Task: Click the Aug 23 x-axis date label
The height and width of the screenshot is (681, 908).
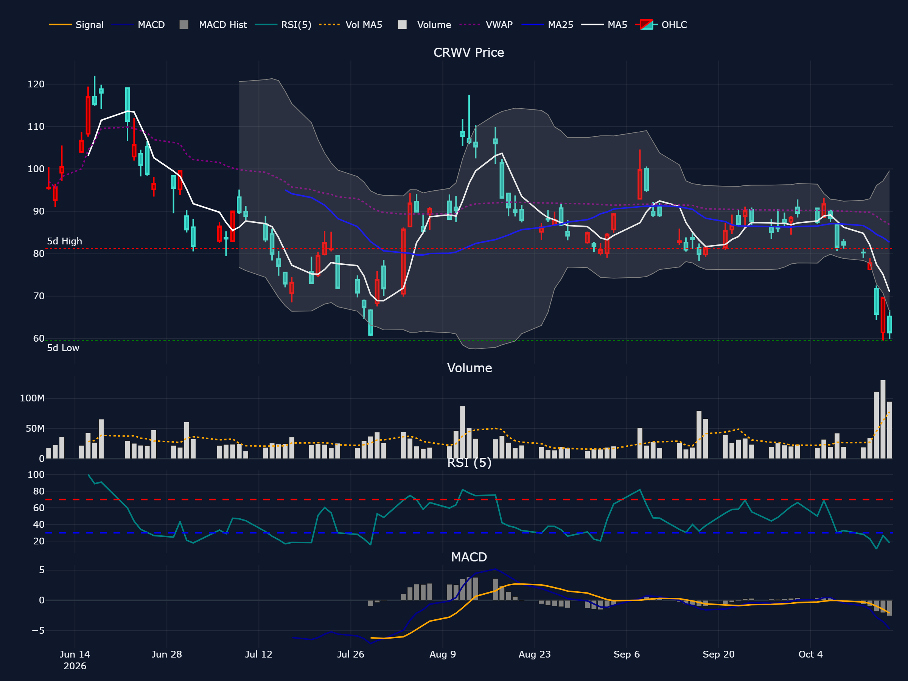Action: coord(535,654)
